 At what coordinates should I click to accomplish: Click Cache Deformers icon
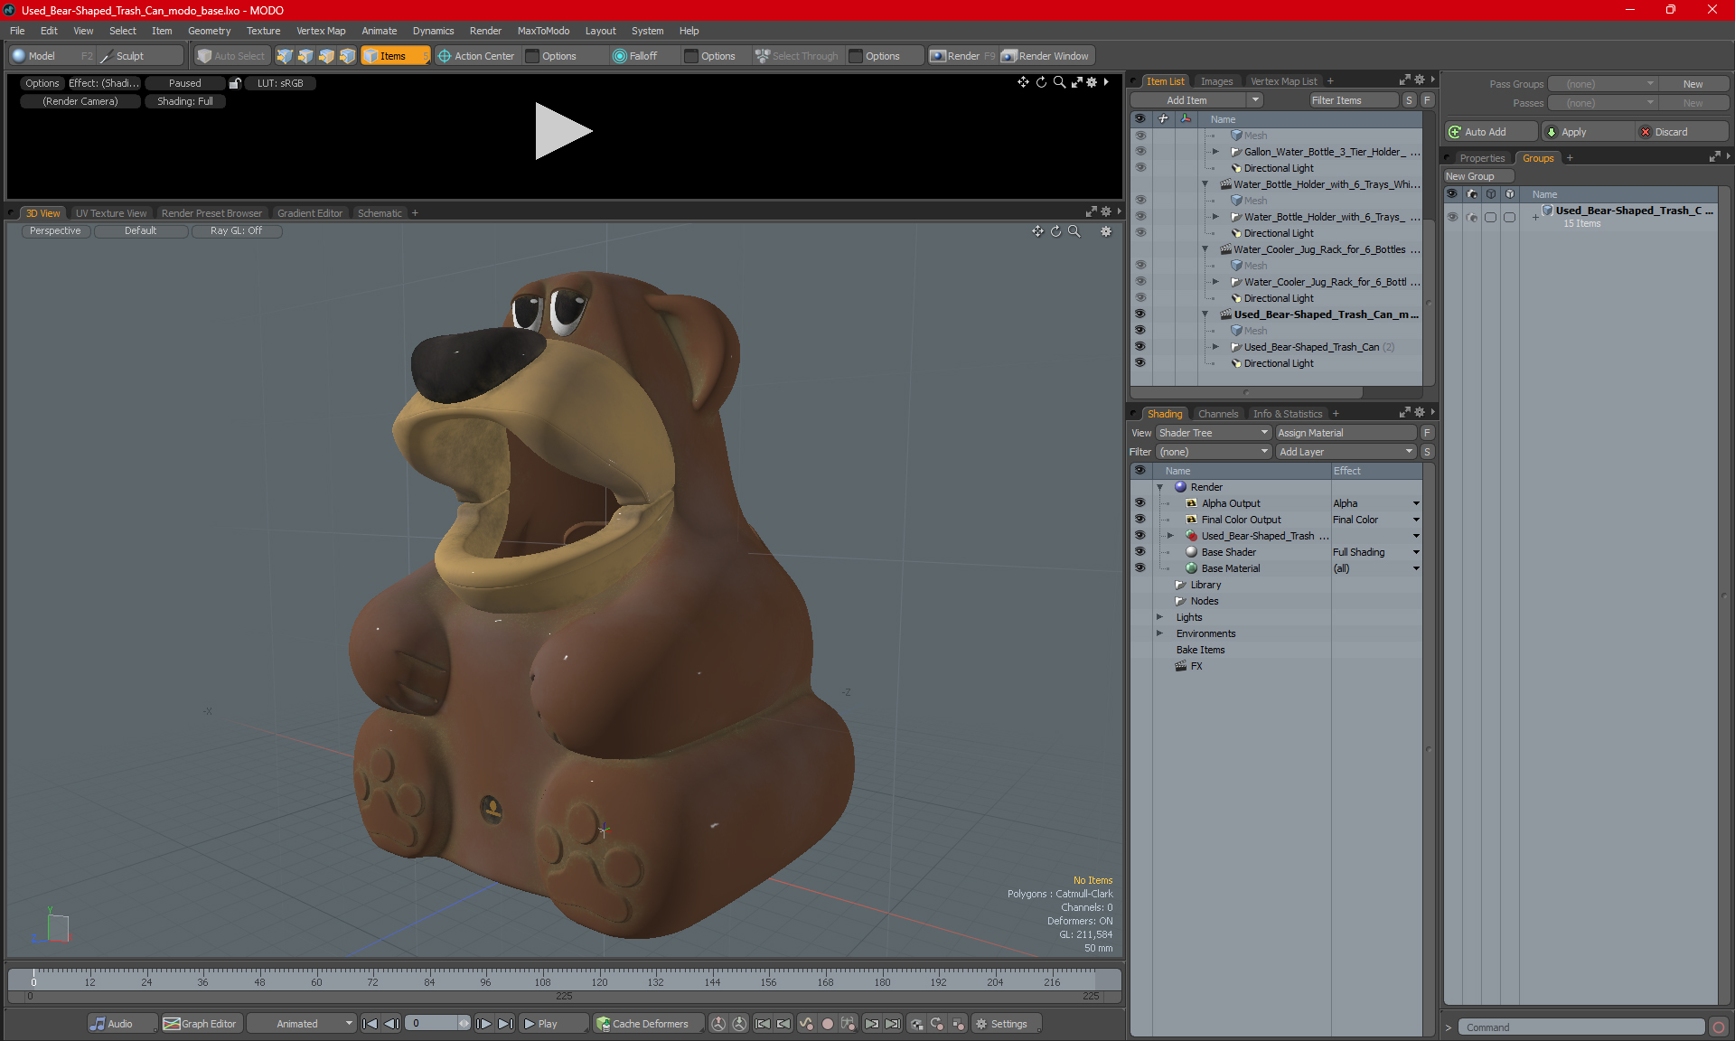(x=603, y=1024)
